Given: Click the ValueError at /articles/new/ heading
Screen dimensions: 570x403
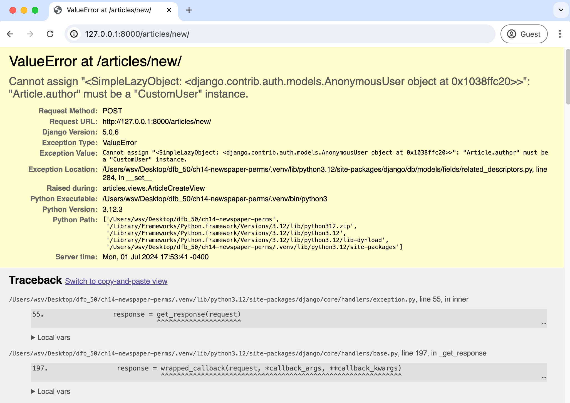Looking at the screenshot, I should pyautogui.click(x=95, y=61).
